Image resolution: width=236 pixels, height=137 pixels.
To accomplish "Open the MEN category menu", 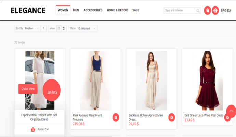I will click(x=76, y=10).
